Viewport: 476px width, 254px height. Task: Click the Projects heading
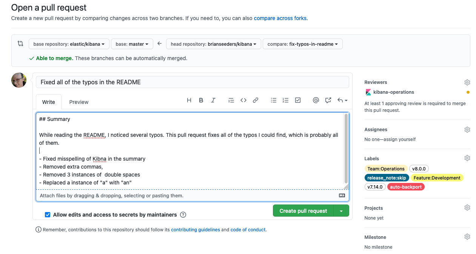374,208
